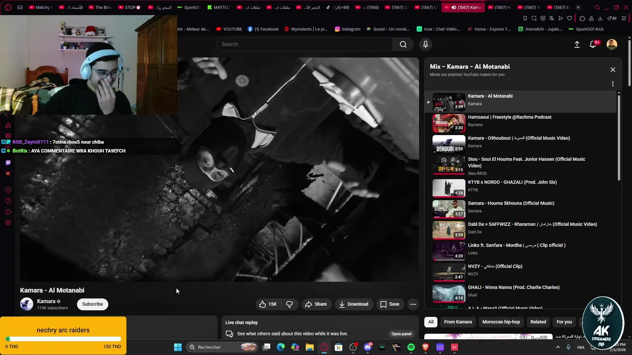The width and height of the screenshot is (632, 355).
Task: Open the YouTube account avatar menu
Action: pyautogui.click(x=612, y=44)
